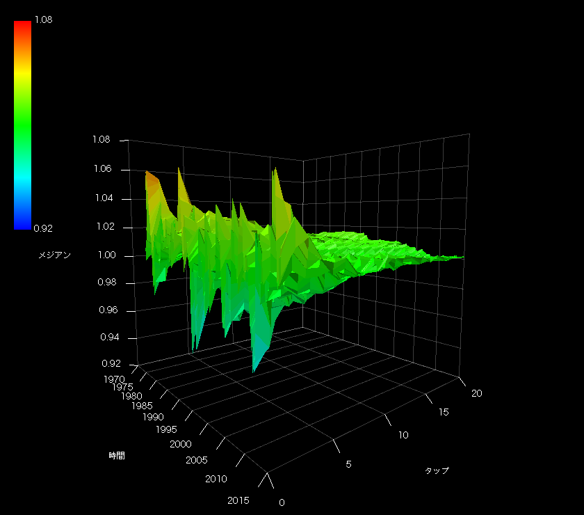584x515 pixels.
Task: Click the color bar legend gradient
Action: 22,125
